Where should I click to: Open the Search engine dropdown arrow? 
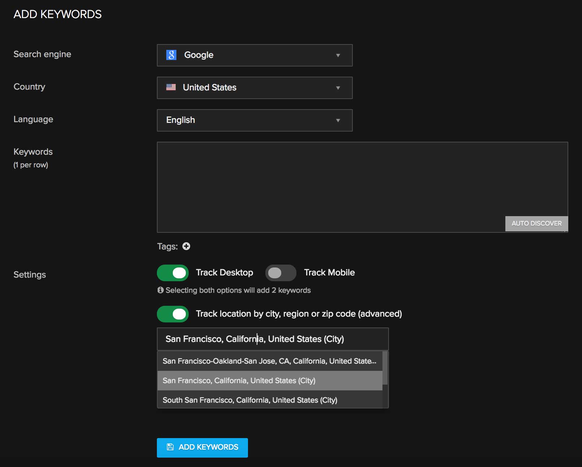[x=338, y=55]
